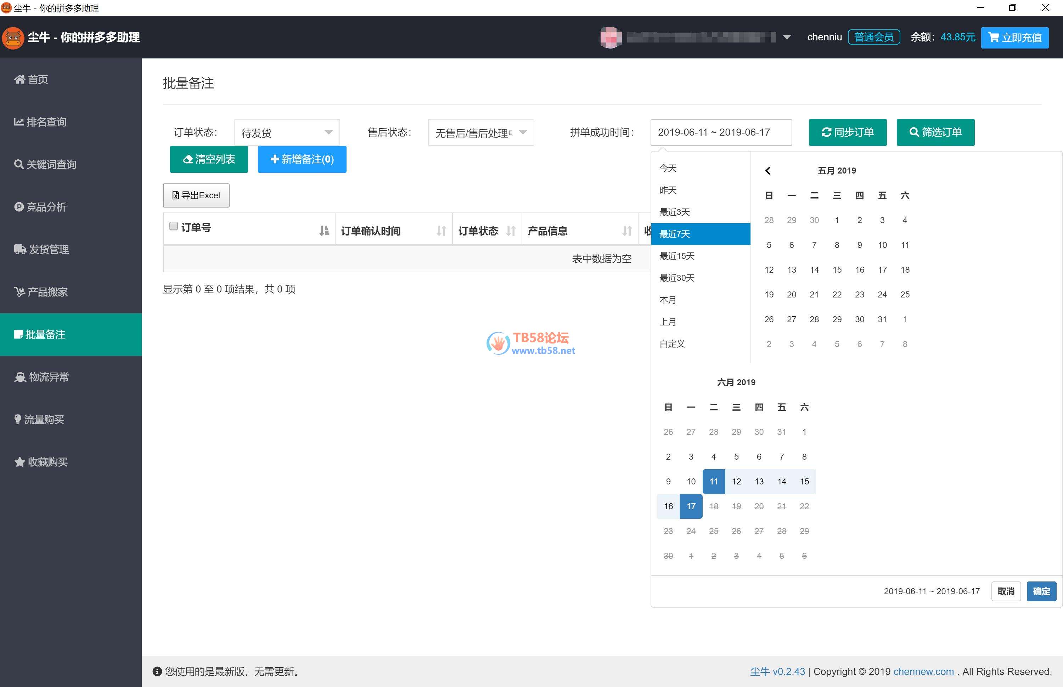Sort by 订单确认时间 column sort icon

pos(441,231)
